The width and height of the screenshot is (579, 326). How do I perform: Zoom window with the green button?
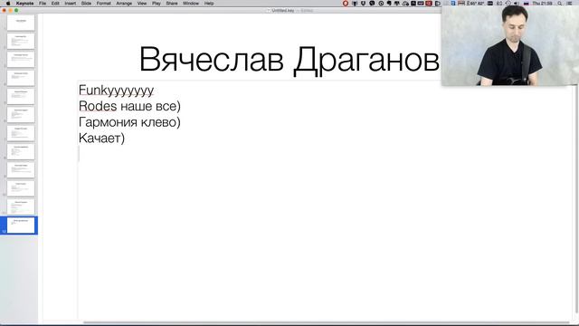[16, 10]
